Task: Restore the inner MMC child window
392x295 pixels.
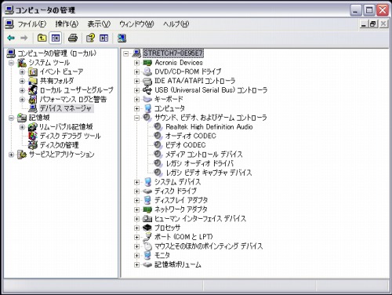Action: (x=373, y=24)
